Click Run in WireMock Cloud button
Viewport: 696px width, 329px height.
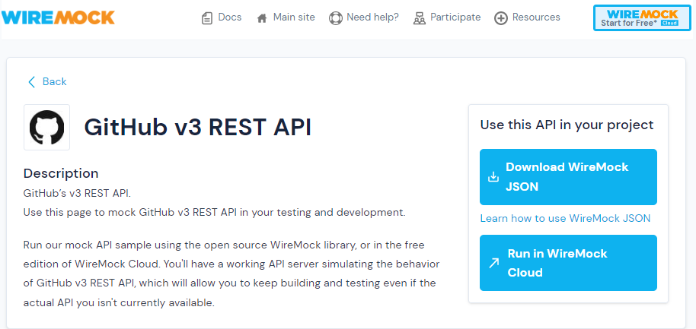pos(568,263)
